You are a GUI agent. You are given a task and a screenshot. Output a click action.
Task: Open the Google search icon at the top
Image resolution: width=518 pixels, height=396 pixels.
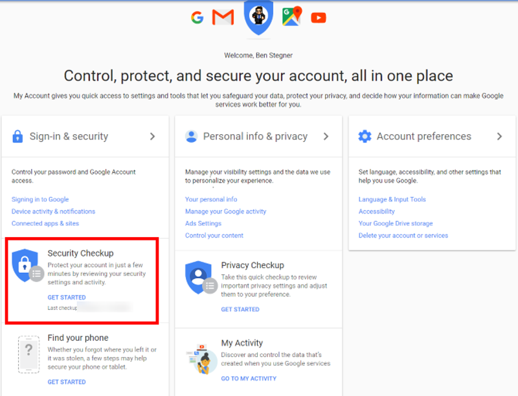pyautogui.click(x=198, y=17)
